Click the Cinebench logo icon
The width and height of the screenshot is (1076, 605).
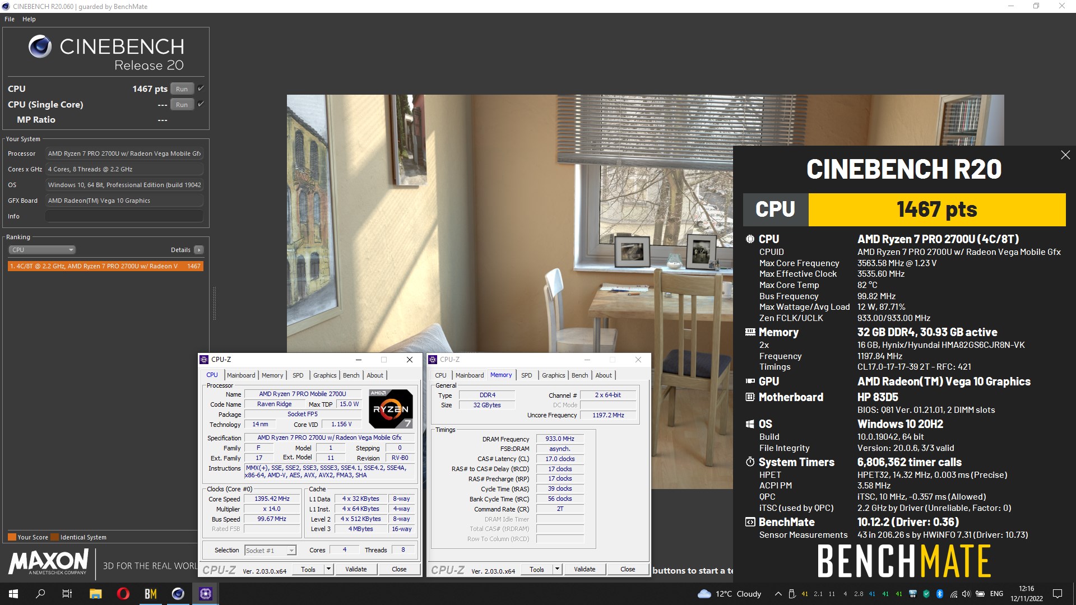(40, 46)
